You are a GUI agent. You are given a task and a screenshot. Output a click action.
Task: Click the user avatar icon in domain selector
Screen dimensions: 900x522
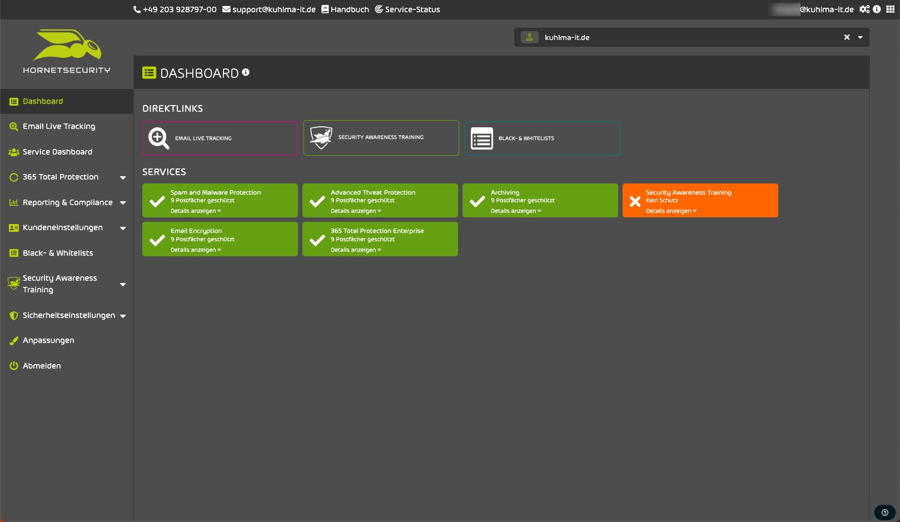pyautogui.click(x=530, y=37)
